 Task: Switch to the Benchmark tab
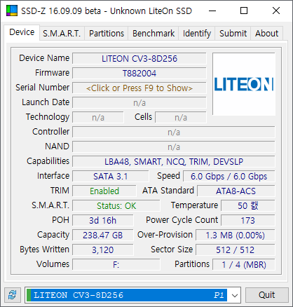pos(154,34)
